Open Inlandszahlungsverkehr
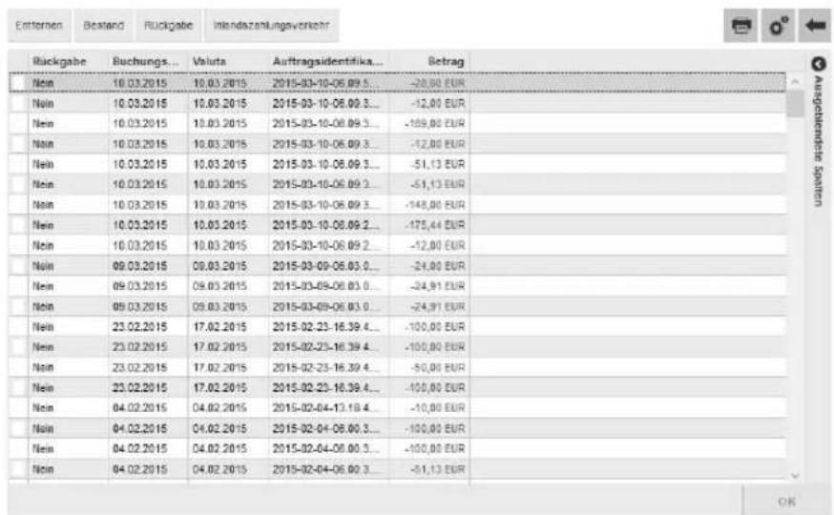Image resolution: width=834 pixels, height=515 pixels. (271, 26)
